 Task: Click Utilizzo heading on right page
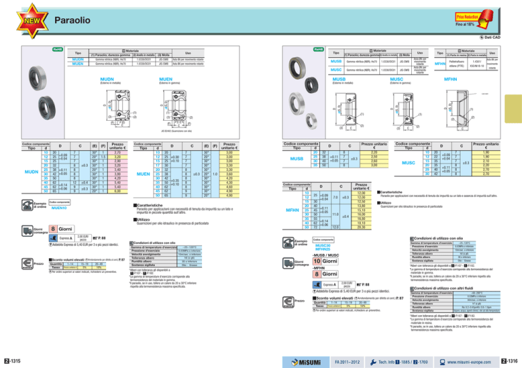tap(384, 203)
